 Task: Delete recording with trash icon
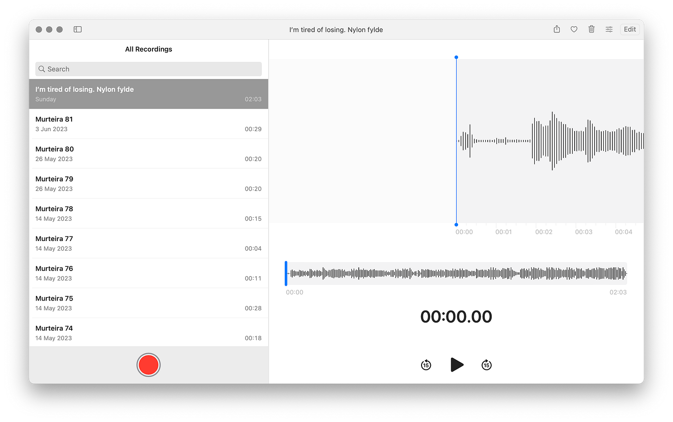[x=592, y=29]
